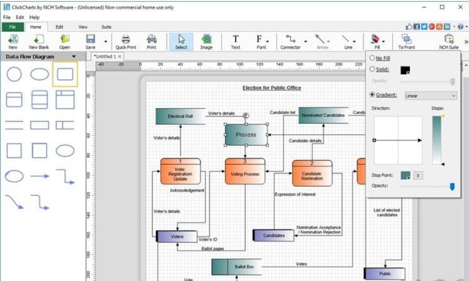The image size is (469, 281).
Task: Open the Edit menu in menu bar
Action: pos(20,17)
